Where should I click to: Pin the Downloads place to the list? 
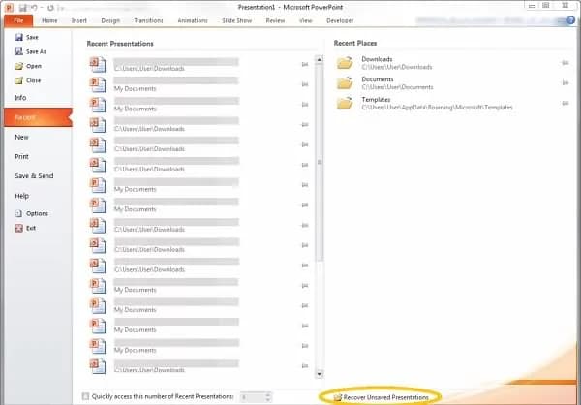tap(566, 63)
